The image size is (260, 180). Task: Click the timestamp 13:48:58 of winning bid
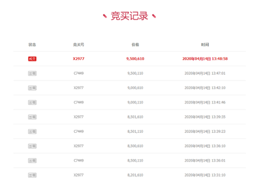[220, 59]
